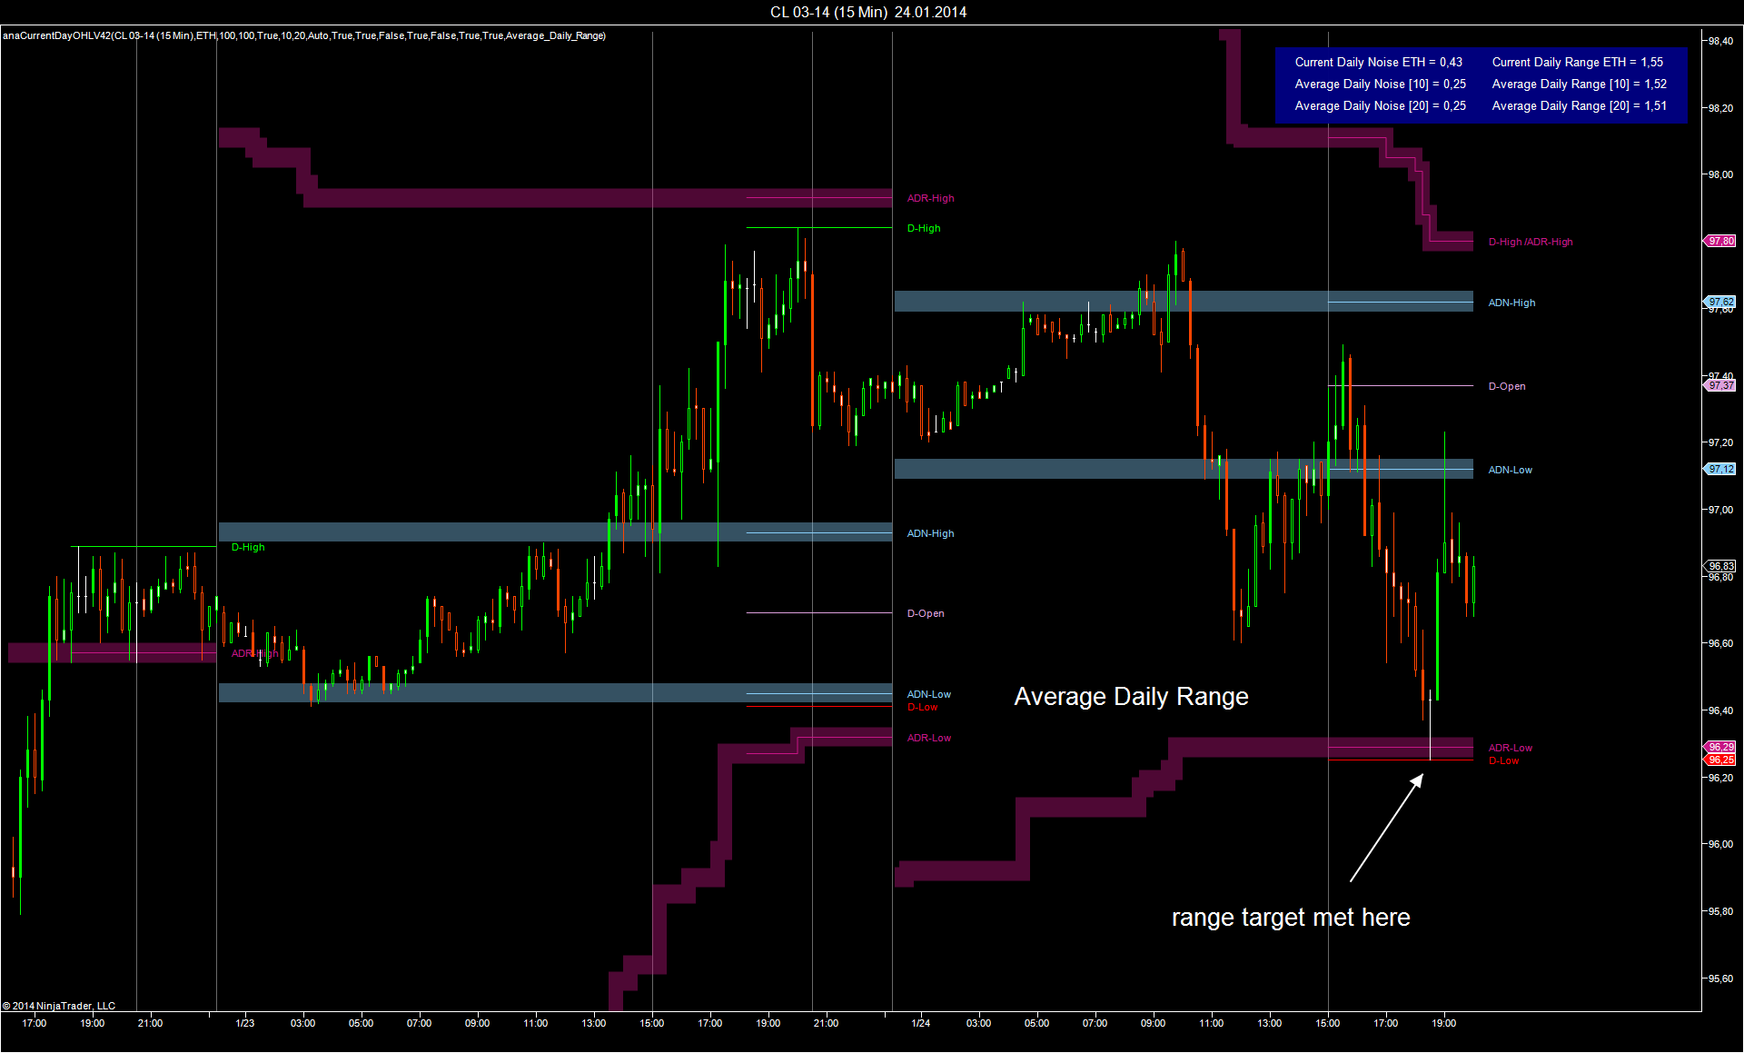Click the 96,83 last price marker

1721,565
